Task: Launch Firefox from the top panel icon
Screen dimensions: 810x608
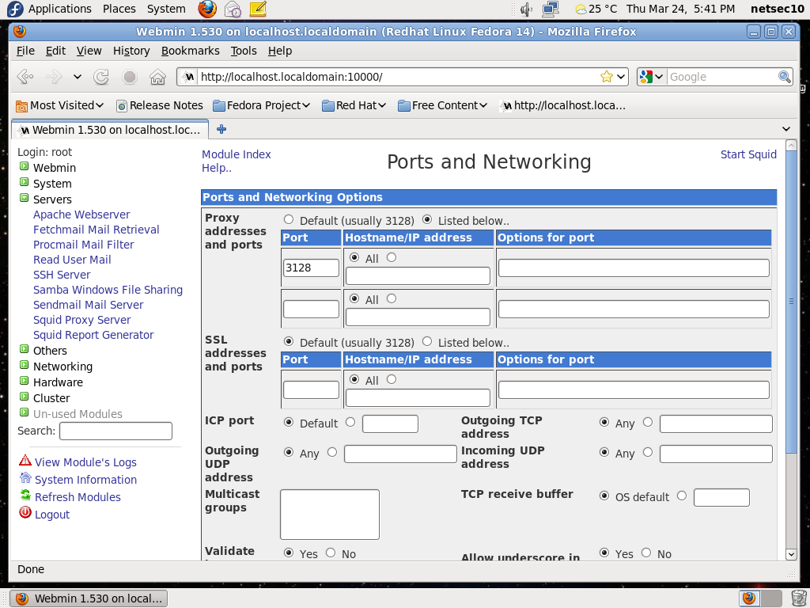Action: click(x=207, y=9)
